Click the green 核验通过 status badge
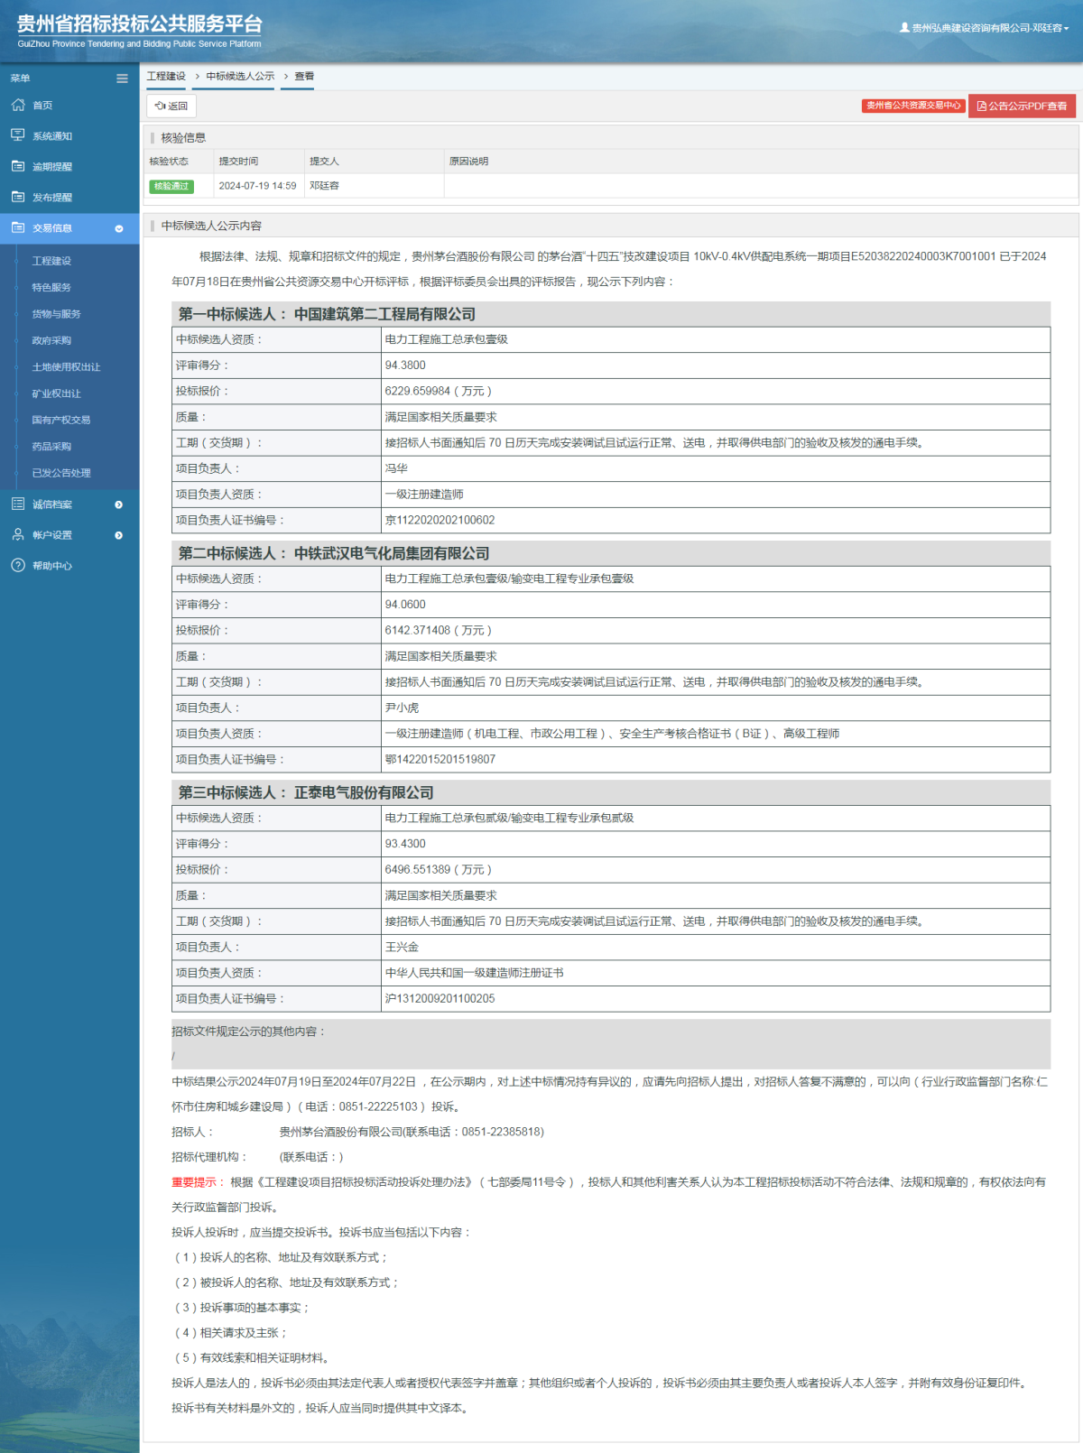Screen dimensions: 1083x1453 (171, 186)
